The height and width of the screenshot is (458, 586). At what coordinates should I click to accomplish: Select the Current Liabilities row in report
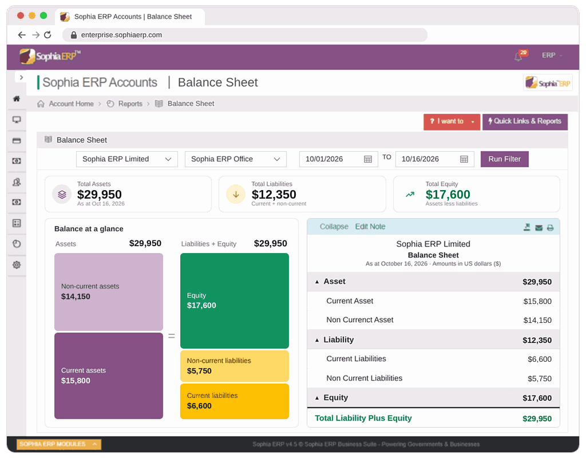click(x=434, y=359)
